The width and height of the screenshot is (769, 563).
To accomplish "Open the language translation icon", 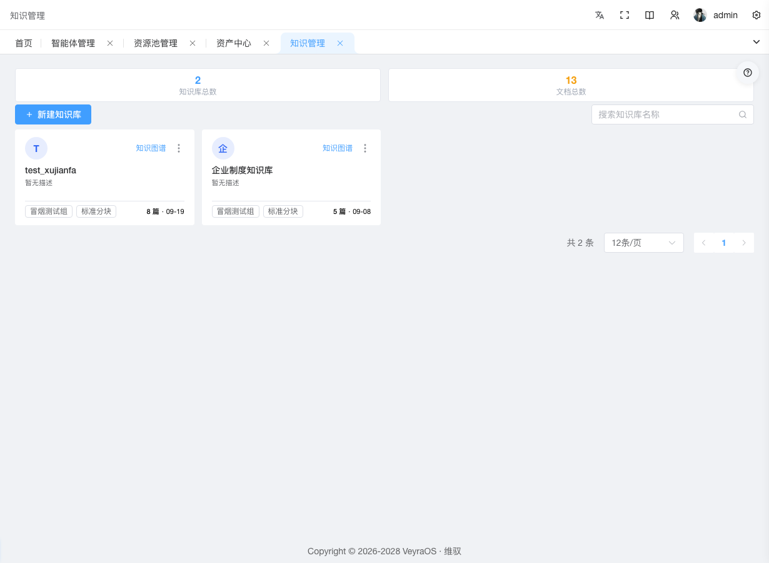I will click(x=600, y=15).
